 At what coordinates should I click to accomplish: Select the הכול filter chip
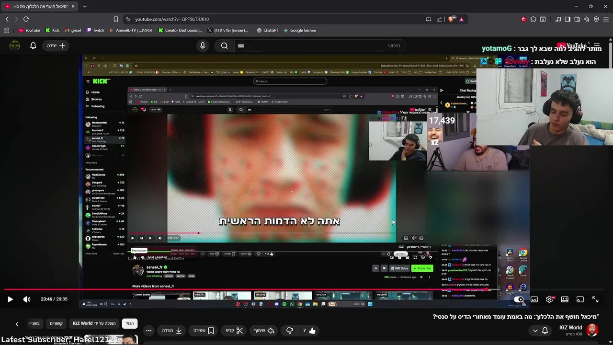[x=130, y=323]
